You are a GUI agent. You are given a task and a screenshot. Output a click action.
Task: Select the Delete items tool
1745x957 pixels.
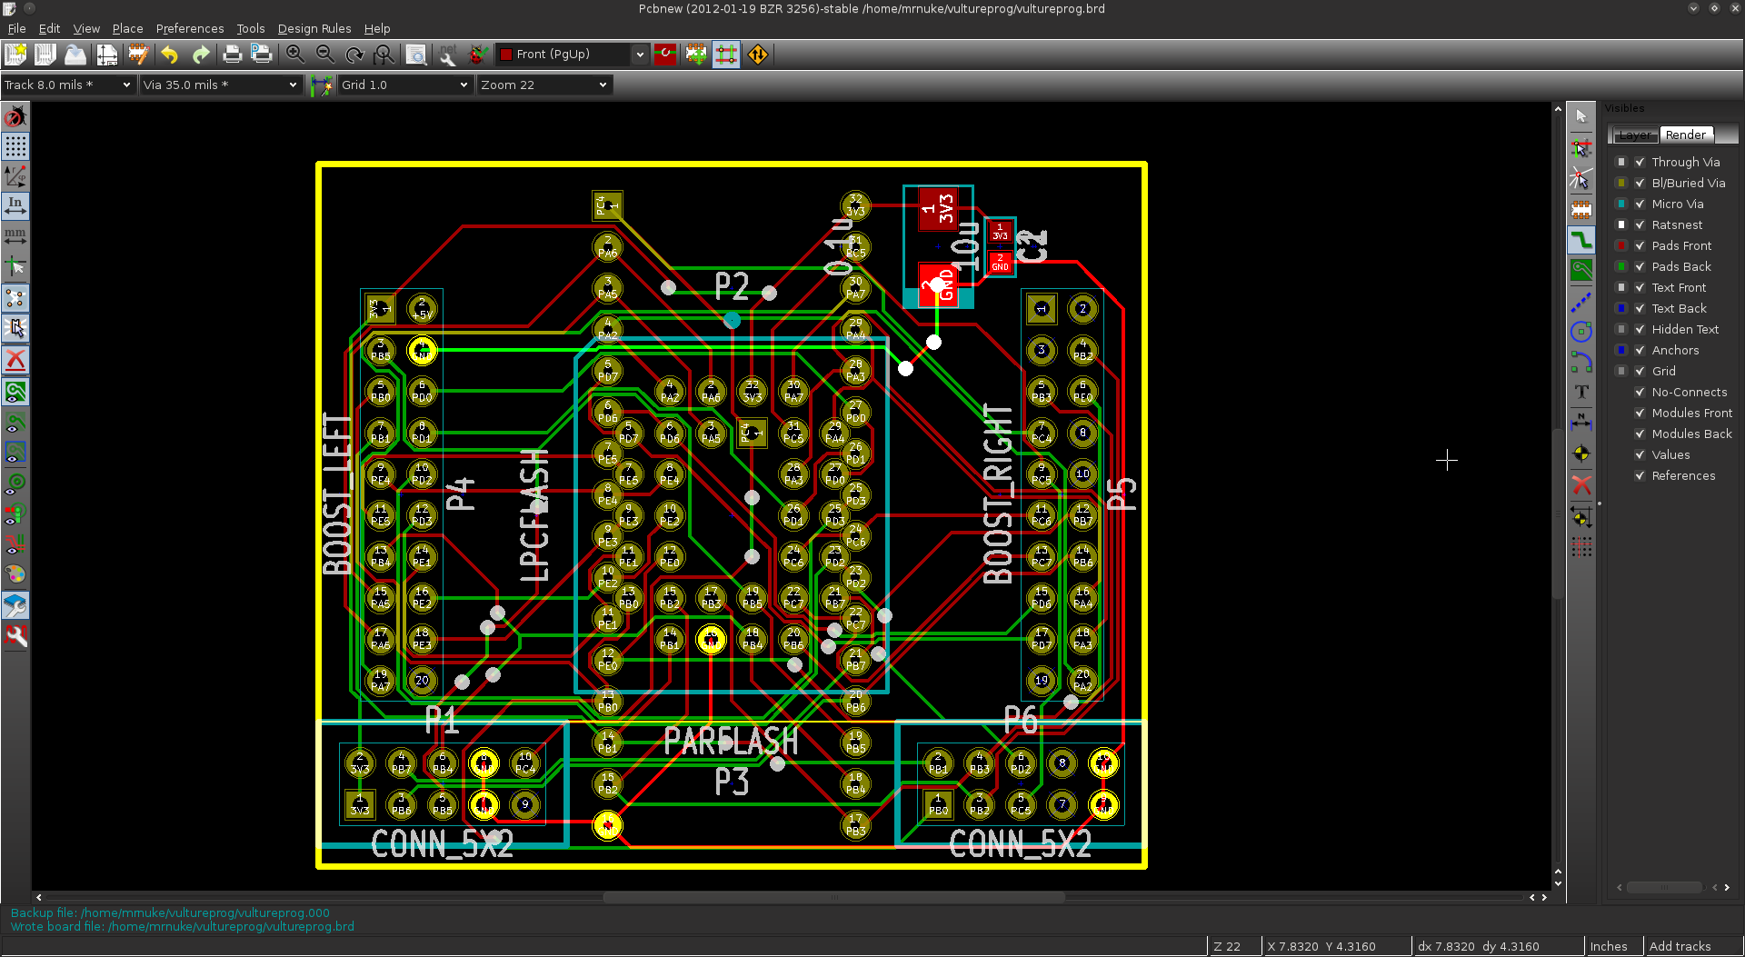coord(1581,484)
